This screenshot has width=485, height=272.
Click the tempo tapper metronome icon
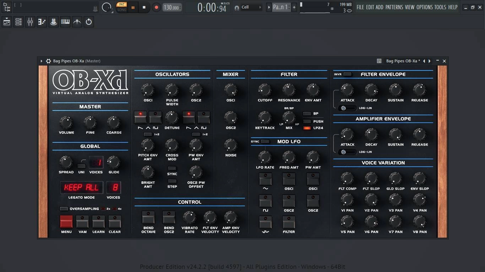[x=77, y=22]
